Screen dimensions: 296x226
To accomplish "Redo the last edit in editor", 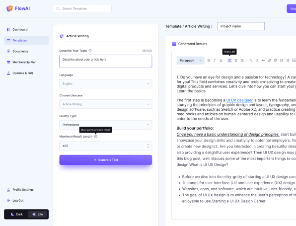I will (x=257, y=61).
